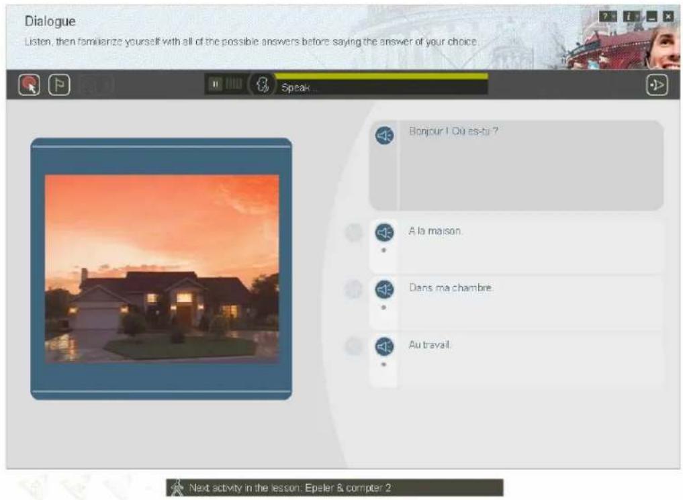
Task: Click the green Speak progress bar
Action: [x=381, y=77]
